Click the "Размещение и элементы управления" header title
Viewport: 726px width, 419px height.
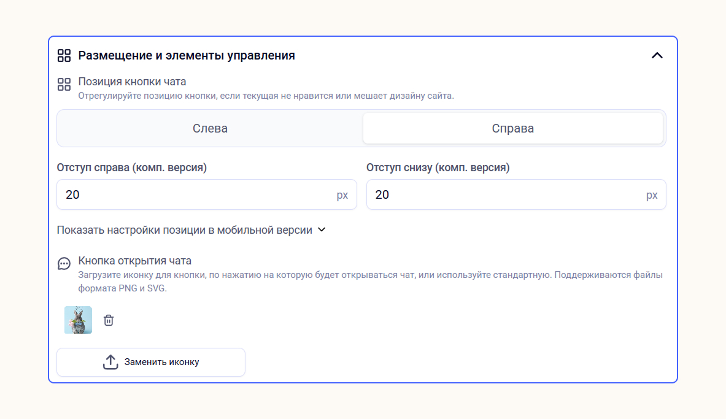pos(187,56)
